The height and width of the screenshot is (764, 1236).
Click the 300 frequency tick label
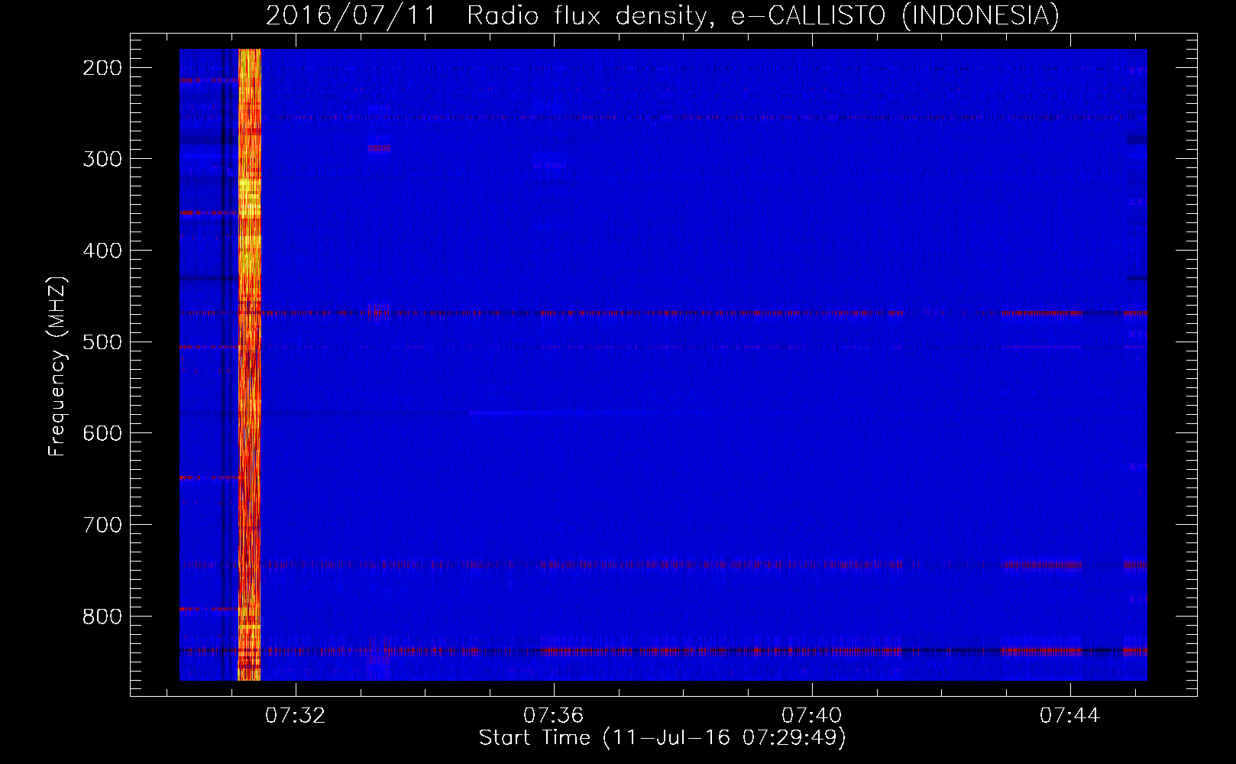(x=102, y=159)
